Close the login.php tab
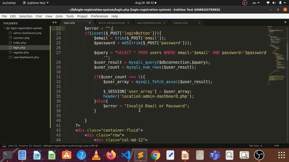 click(90, 23)
